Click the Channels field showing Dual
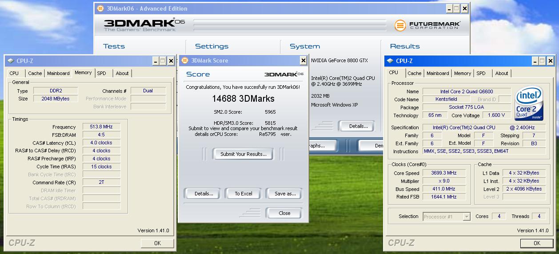Screen dimensions: 559x254 [148, 91]
